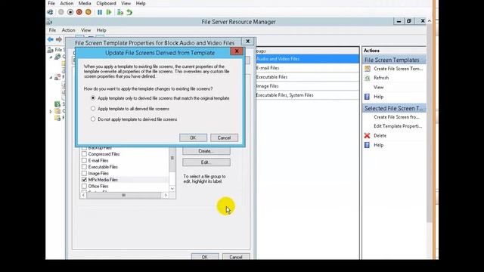Select the E-mail Files row in templates list
The width and height of the screenshot is (484, 272).
308,68
